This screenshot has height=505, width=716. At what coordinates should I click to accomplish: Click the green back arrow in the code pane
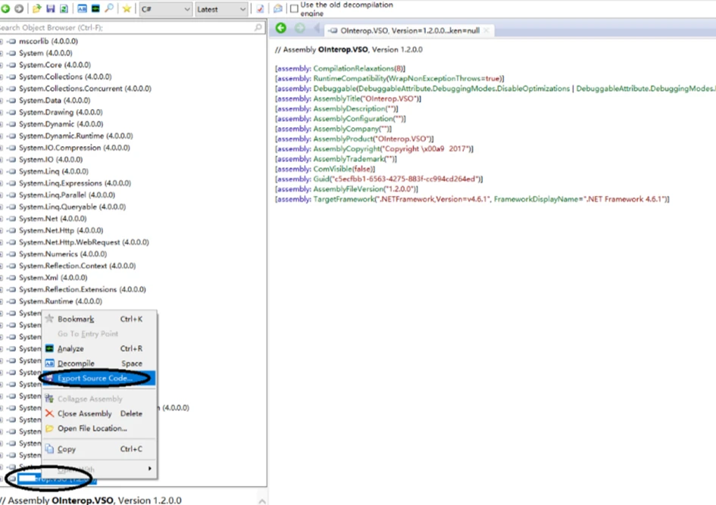281,29
